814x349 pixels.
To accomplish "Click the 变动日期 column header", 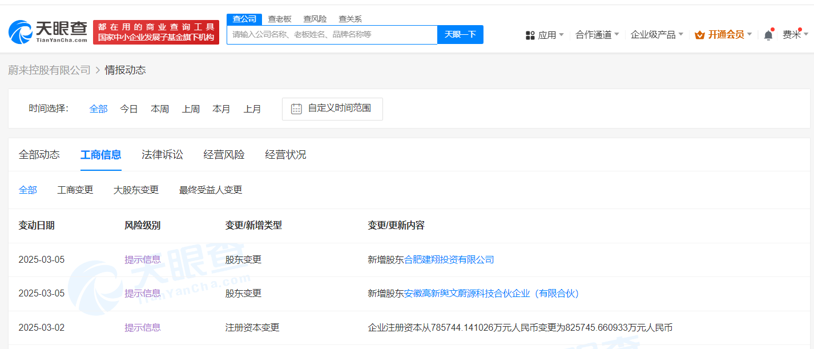I will click(x=37, y=226).
